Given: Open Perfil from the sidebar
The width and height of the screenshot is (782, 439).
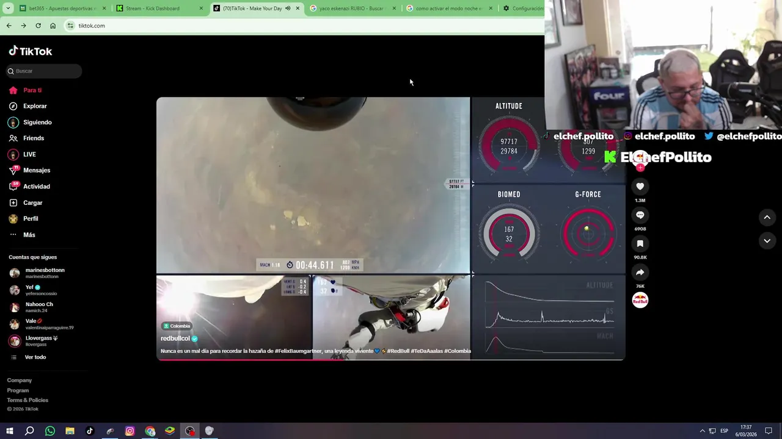Looking at the screenshot, I should [31, 218].
